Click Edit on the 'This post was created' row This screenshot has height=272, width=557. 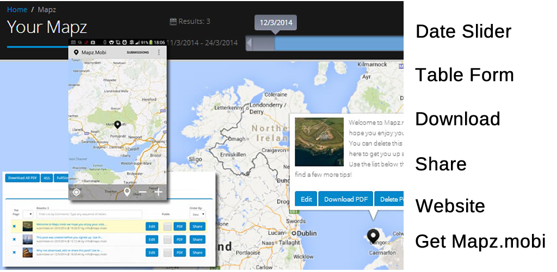click(x=152, y=239)
